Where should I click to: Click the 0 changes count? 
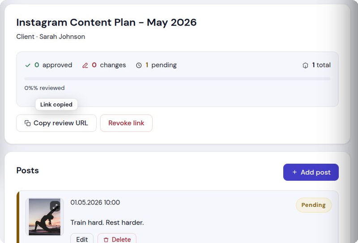(109, 65)
